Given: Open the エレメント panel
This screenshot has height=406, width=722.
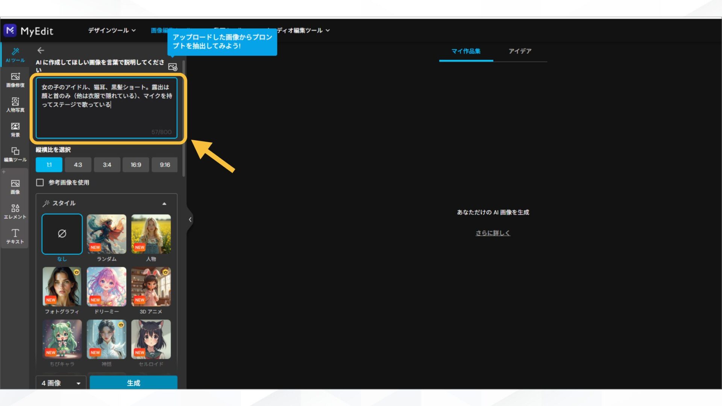Looking at the screenshot, I should 15,211.
